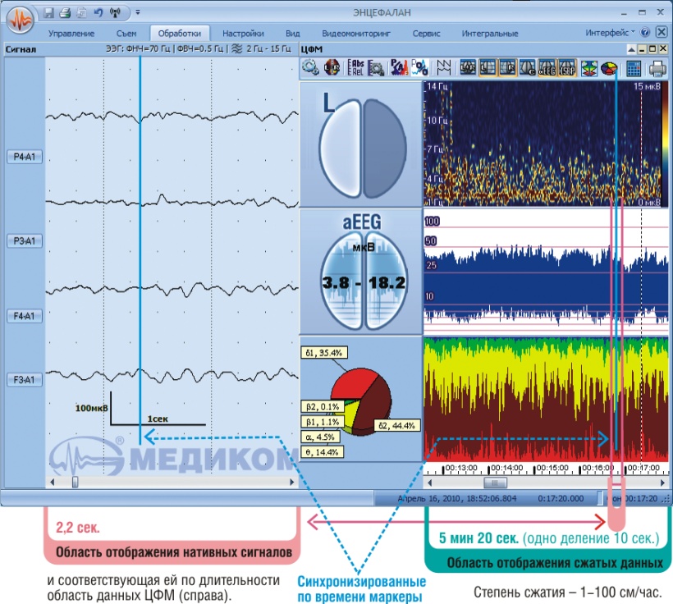This screenshot has height=604, width=673.
Task: Click the signal panel horizontal scrollbar thumb
Action: coord(76,482)
